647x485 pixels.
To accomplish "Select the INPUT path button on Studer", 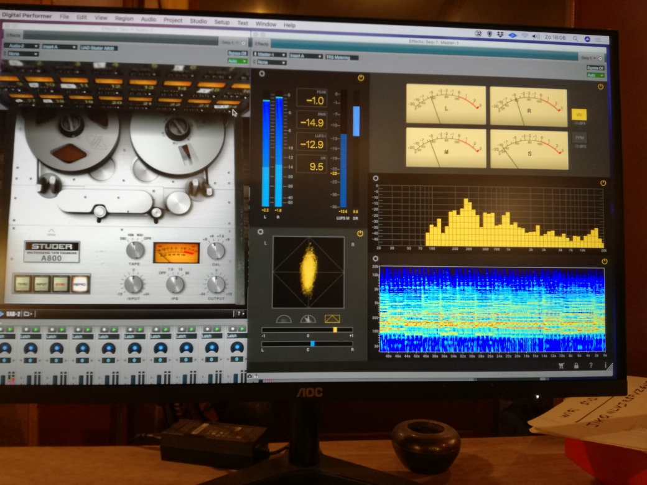I will tap(41, 284).
